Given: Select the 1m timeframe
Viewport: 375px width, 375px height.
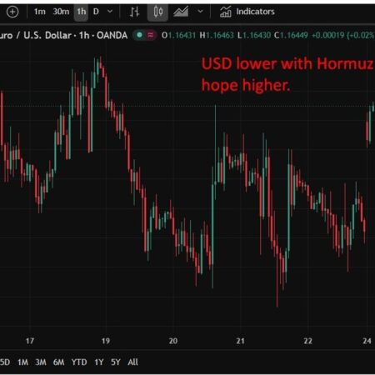Looking at the screenshot, I should [x=39, y=12].
